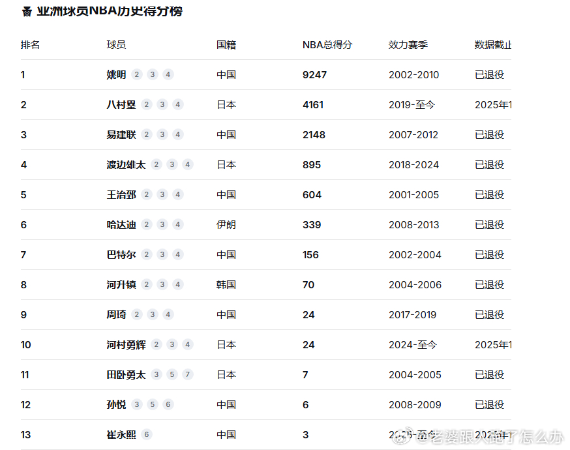The height and width of the screenshot is (450, 570).
Task: Open citation badge 5 next to 孙悦
Action: (x=153, y=404)
